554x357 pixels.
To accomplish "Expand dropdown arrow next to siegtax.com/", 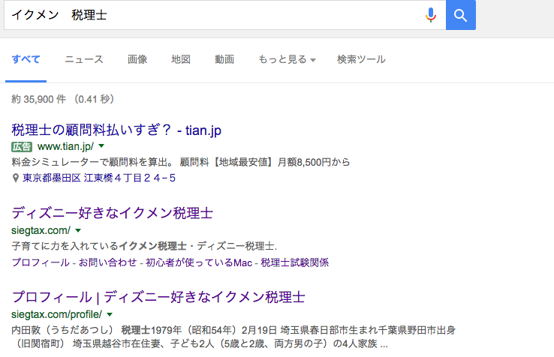I will click(77, 230).
